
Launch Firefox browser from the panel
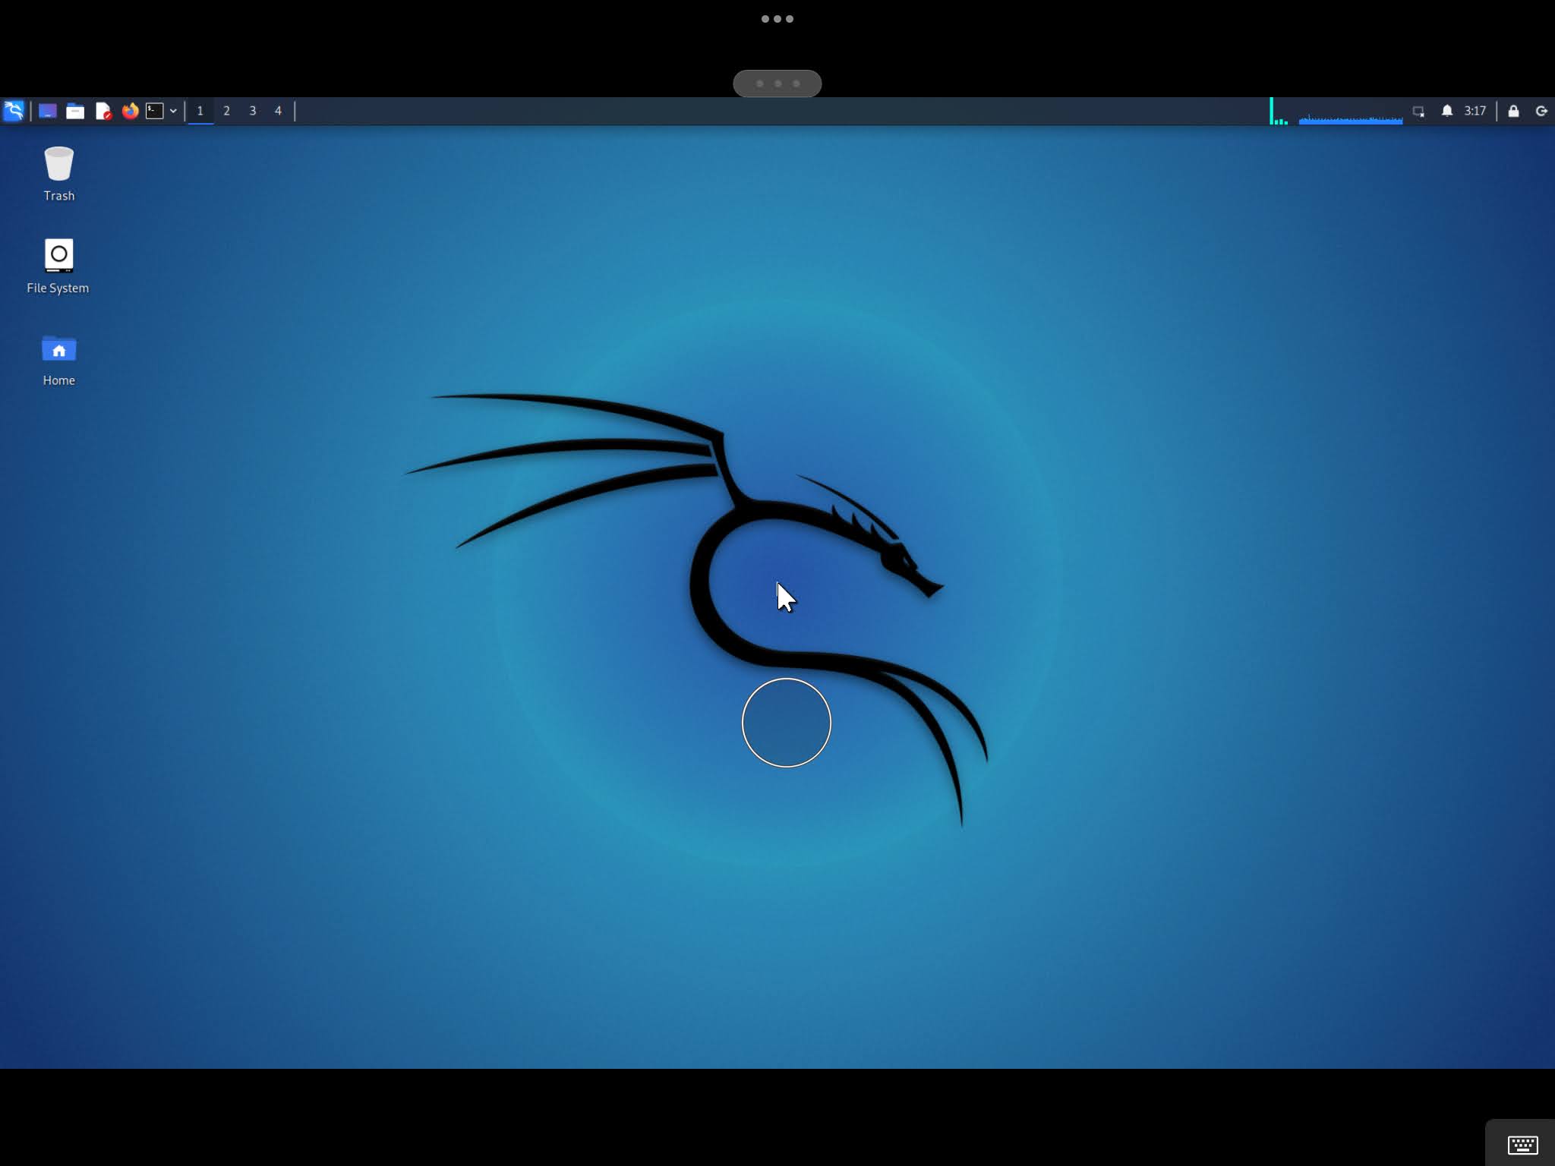tap(130, 111)
